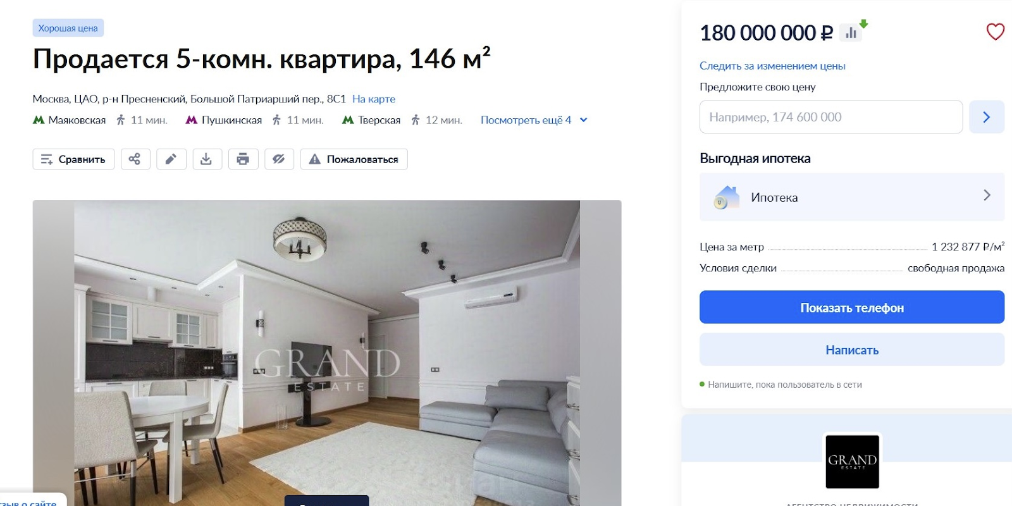The width and height of the screenshot is (1012, 506).
Task: Report listing via 'Пожаловаться'
Action: (x=354, y=159)
